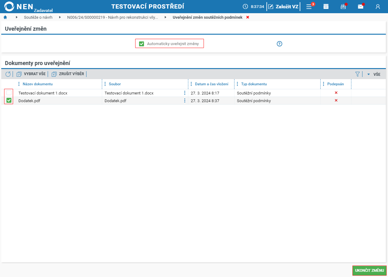Open Typ dokumentu column options dots
The image size is (388, 277).
(x=238, y=84)
